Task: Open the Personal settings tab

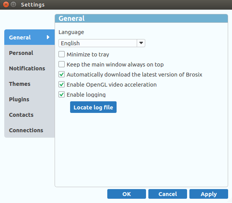Action: 29,53
